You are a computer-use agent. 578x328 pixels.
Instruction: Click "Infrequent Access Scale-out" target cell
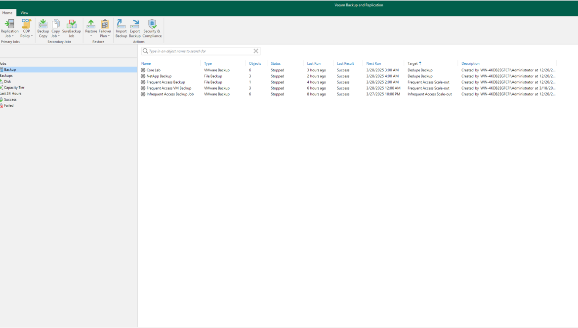tap(429, 94)
